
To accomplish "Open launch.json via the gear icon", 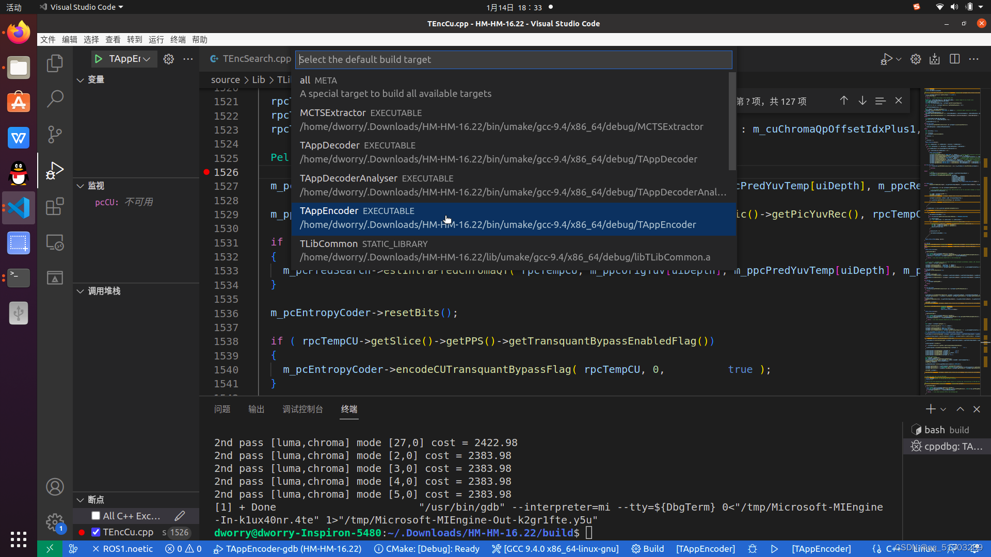I will pyautogui.click(x=168, y=59).
